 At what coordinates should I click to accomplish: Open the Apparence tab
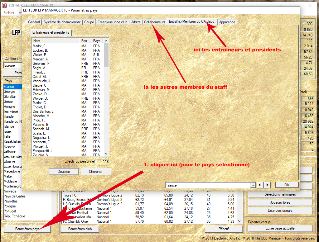227,22
